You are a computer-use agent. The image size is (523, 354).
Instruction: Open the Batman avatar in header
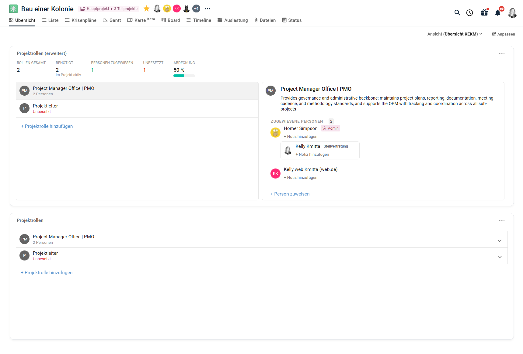coord(187,9)
